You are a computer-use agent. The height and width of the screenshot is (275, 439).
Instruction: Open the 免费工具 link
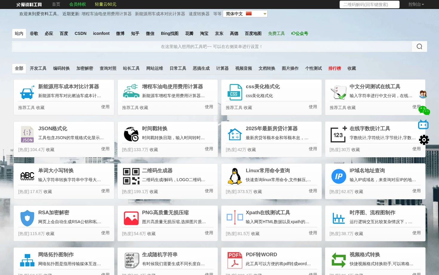click(277, 33)
